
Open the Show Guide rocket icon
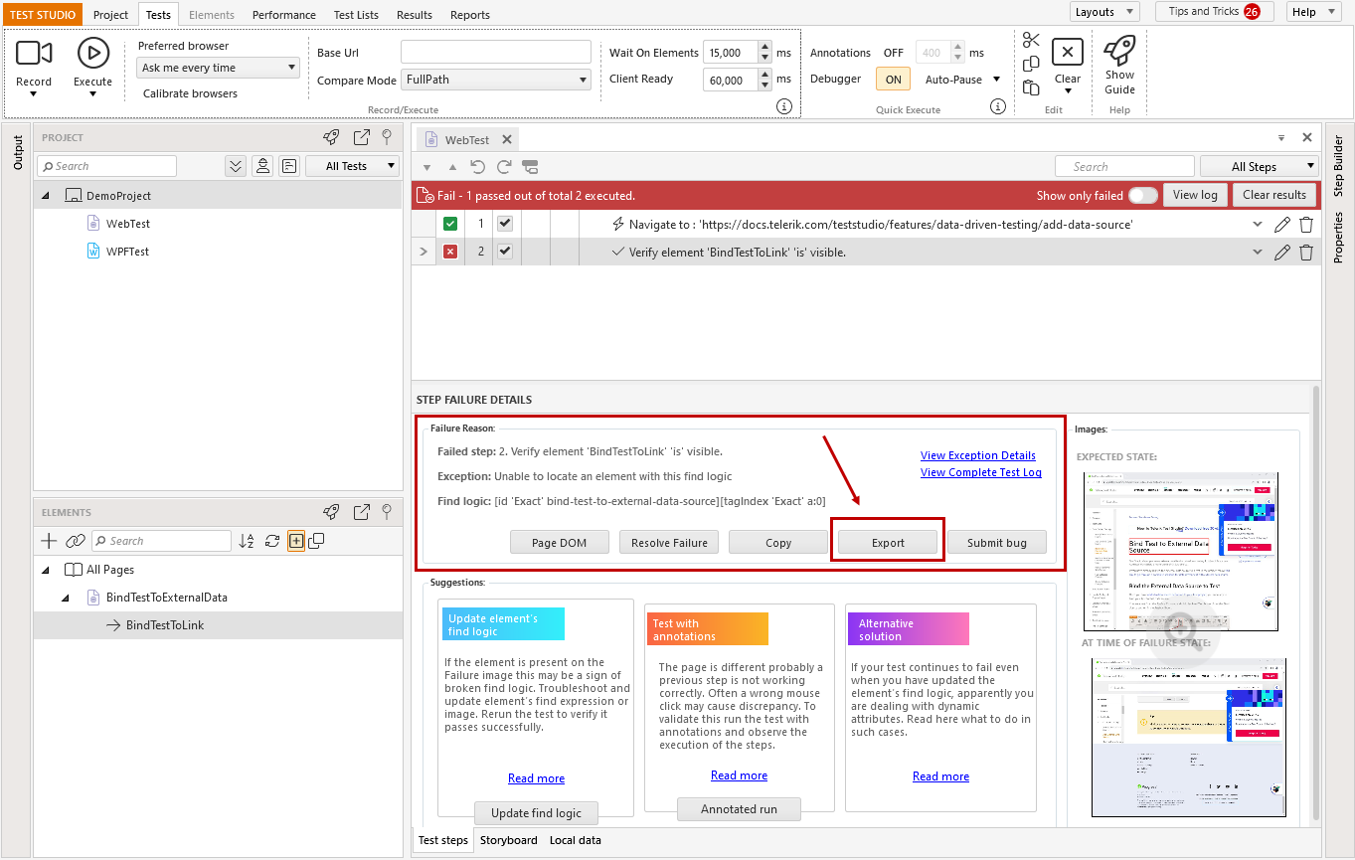[1119, 50]
